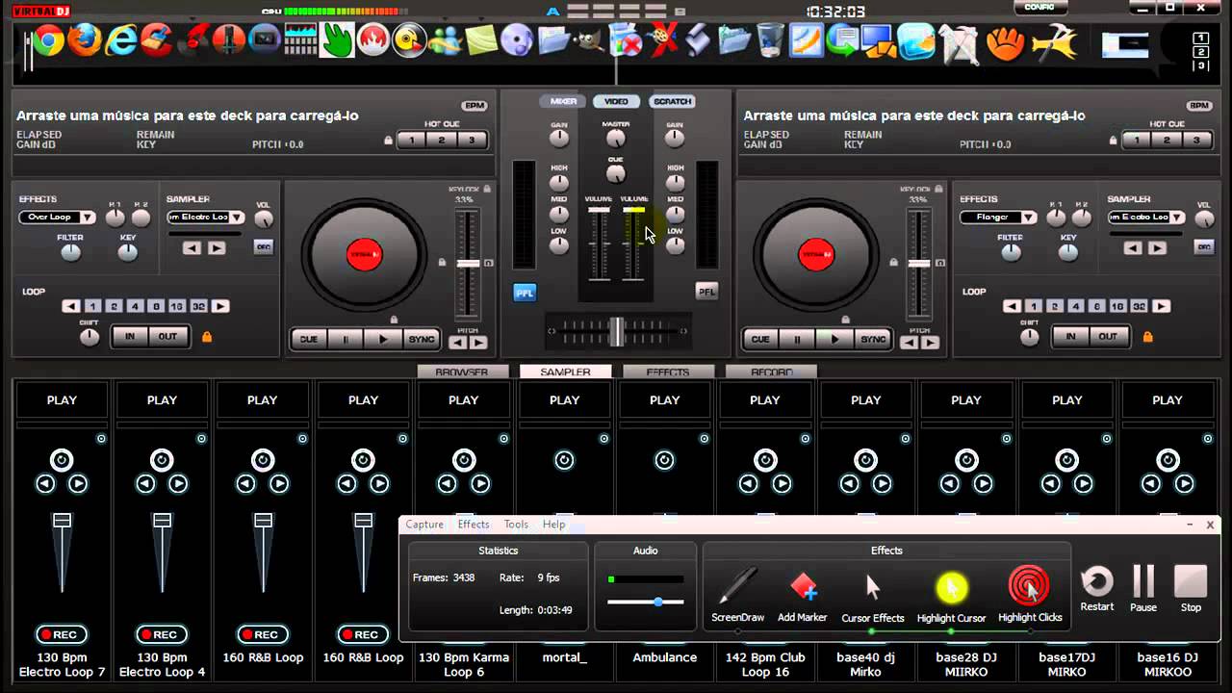Screen dimensions: 1232x693
Task: Click the loop knob of Ambulance sample
Action: (664, 461)
